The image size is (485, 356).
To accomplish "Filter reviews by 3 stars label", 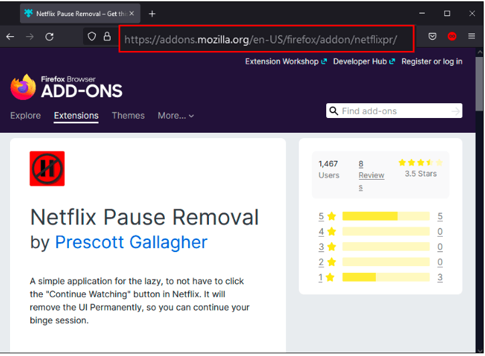I will click(x=328, y=247).
